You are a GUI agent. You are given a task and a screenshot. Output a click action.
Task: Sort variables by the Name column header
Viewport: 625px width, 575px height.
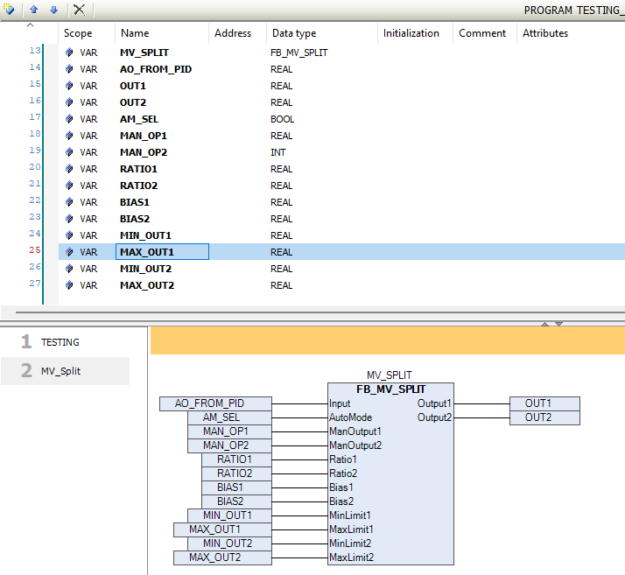pyautogui.click(x=135, y=33)
